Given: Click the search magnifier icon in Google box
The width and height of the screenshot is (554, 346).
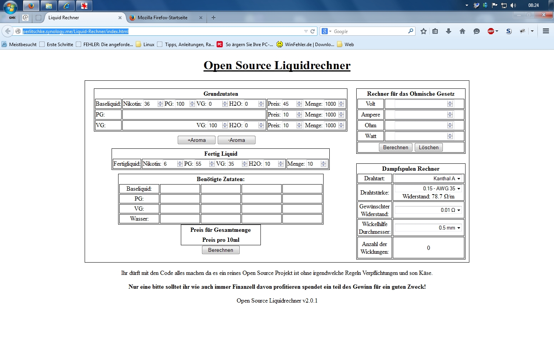Looking at the screenshot, I should [x=410, y=31].
